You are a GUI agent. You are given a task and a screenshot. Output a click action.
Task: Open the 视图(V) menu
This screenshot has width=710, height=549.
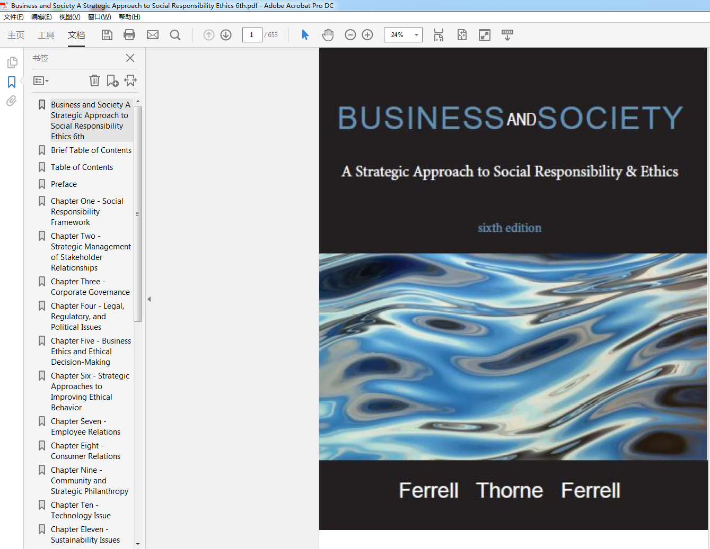pos(69,17)
